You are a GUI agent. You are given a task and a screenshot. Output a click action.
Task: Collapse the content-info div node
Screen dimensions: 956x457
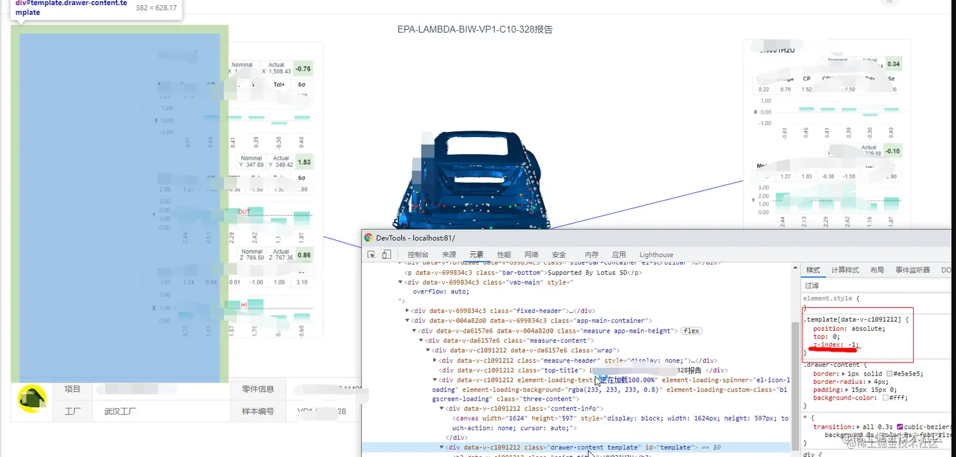(442, 408)
